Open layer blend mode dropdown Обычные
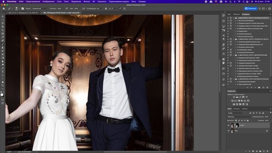 coord(240,117)
